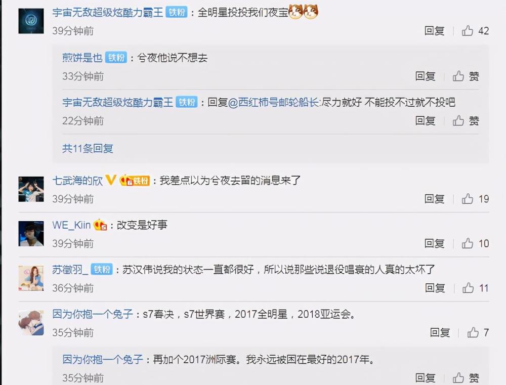506x385 pixels.
Task: Reply to the 22分钟前 nested reply
Action: tap(425, 121)
